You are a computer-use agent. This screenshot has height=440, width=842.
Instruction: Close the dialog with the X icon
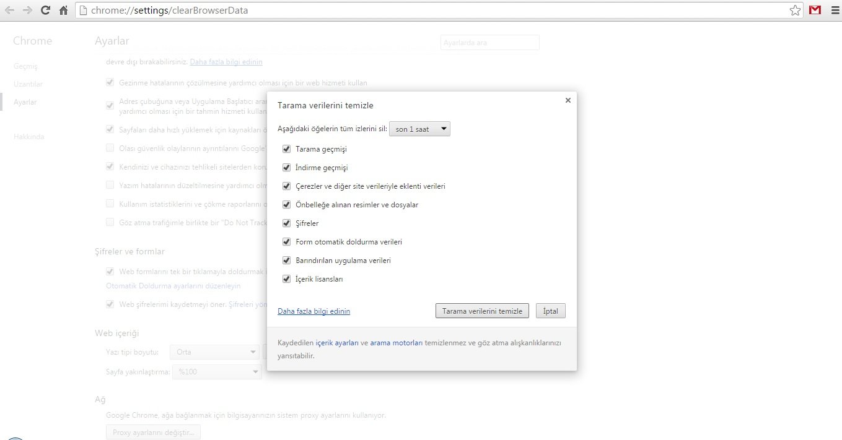point(568,100)
